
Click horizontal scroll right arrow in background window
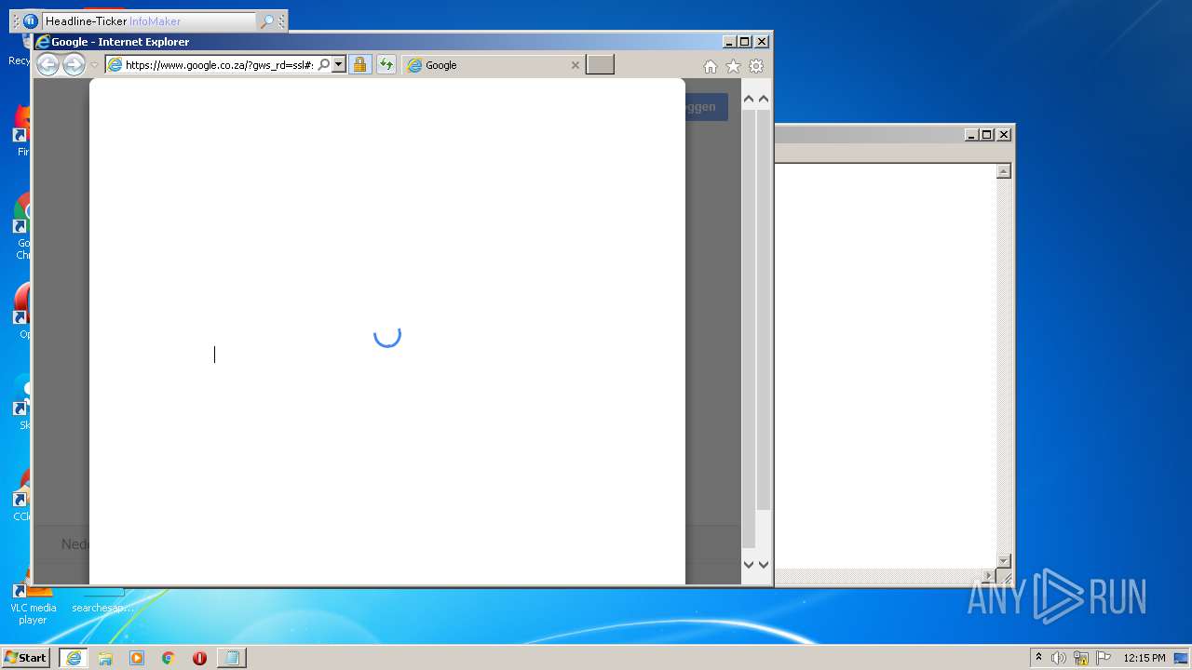coord(989,576)
